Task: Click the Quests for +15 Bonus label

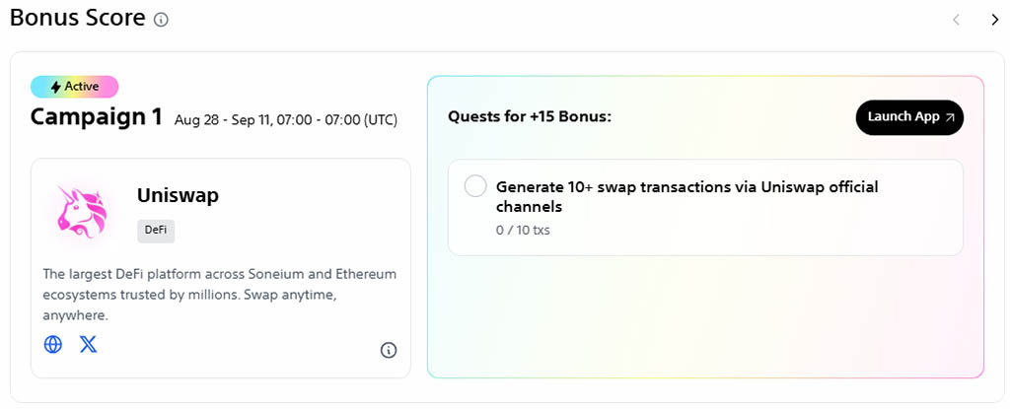Action: 530,117
